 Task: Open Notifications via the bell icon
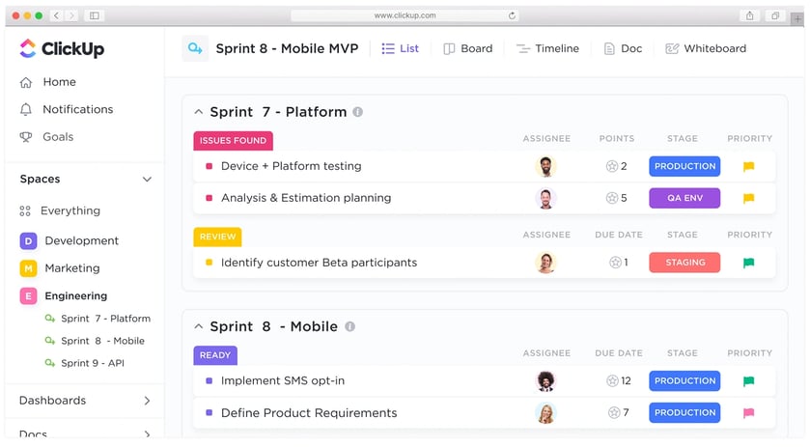26,110
